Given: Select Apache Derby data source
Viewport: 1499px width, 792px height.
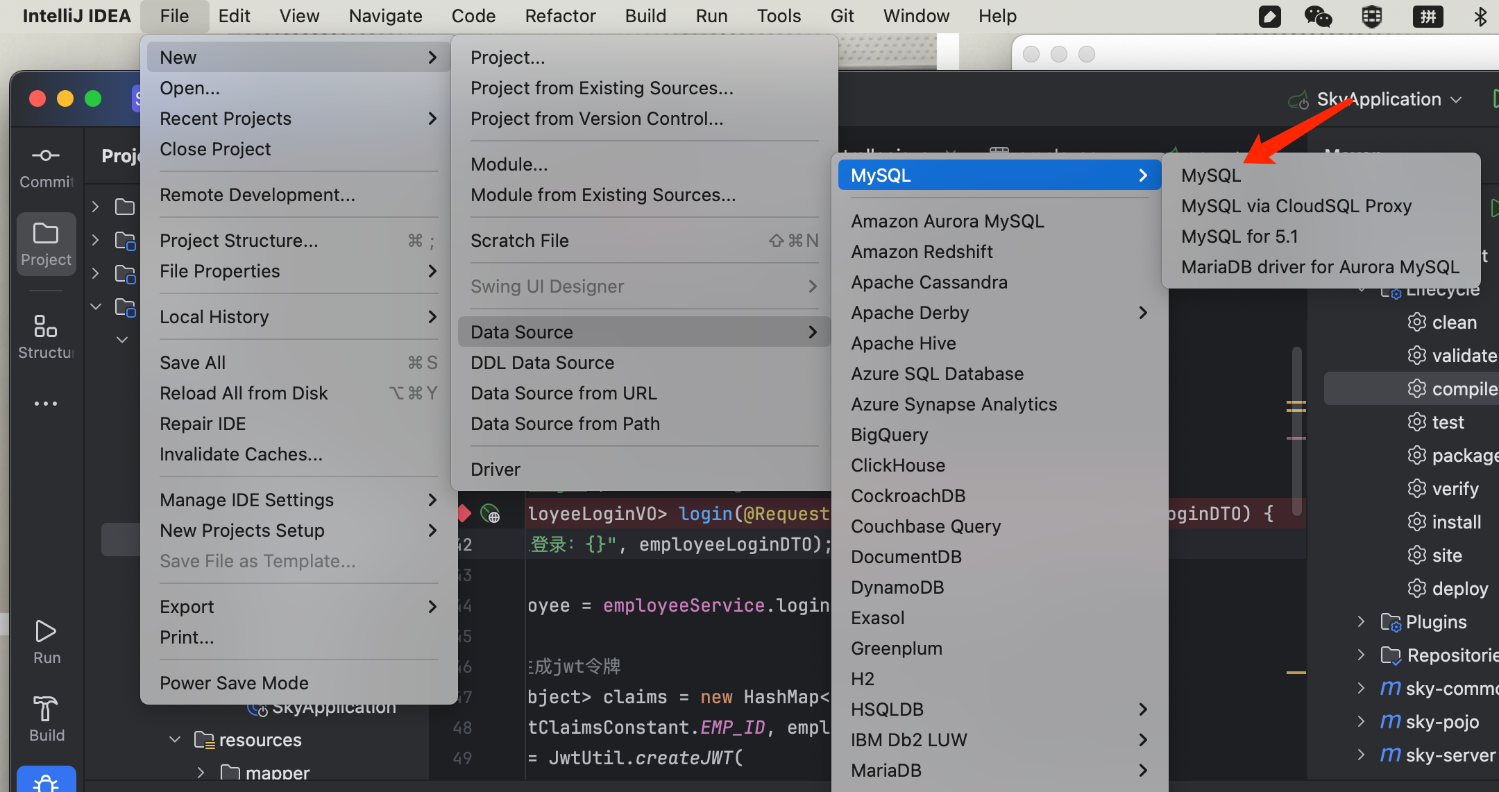Looking at the screenshot, I should click(x=999, y=313).
